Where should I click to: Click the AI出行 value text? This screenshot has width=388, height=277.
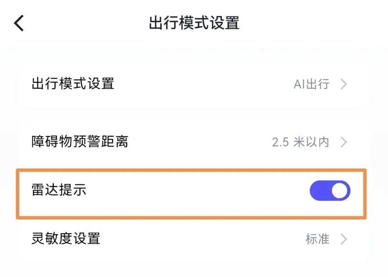[x=311, y=84]
